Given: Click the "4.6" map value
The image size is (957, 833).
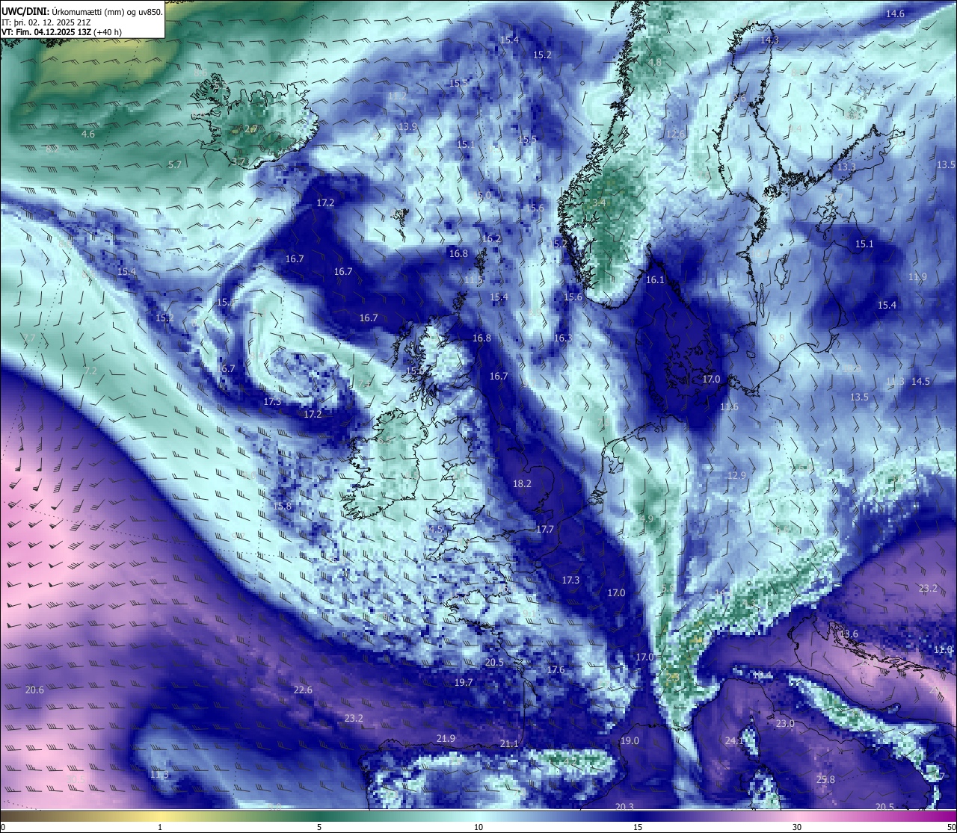Looking at the screenshot, I should coord(88,134).
